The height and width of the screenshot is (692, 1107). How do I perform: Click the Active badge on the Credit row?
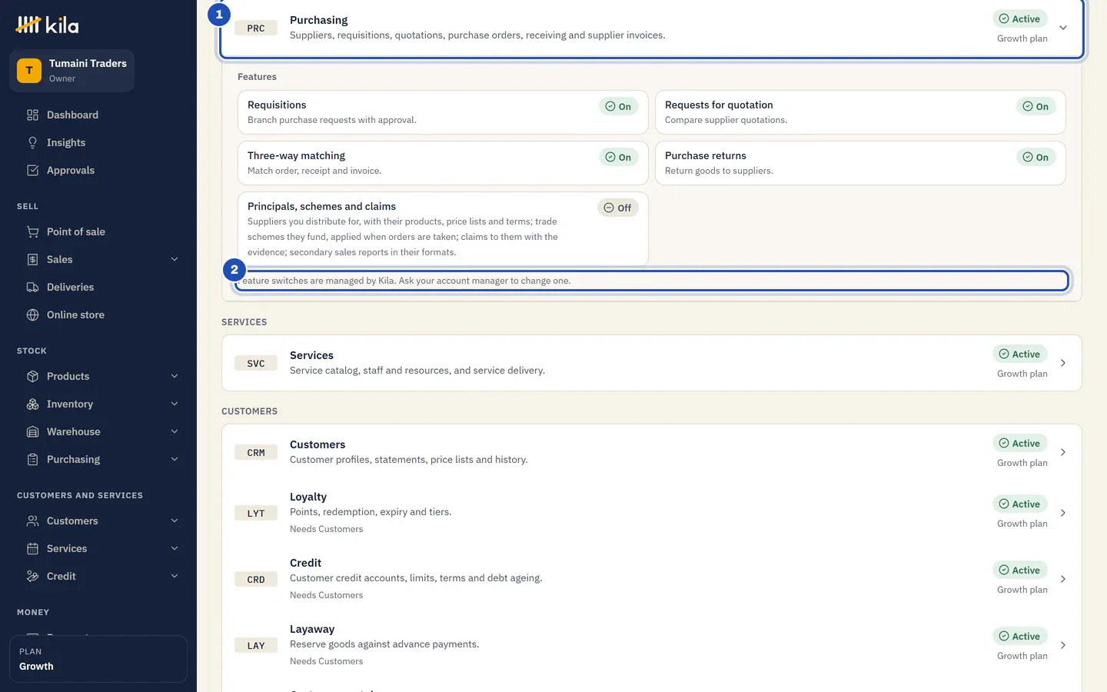click(1019, 571)
